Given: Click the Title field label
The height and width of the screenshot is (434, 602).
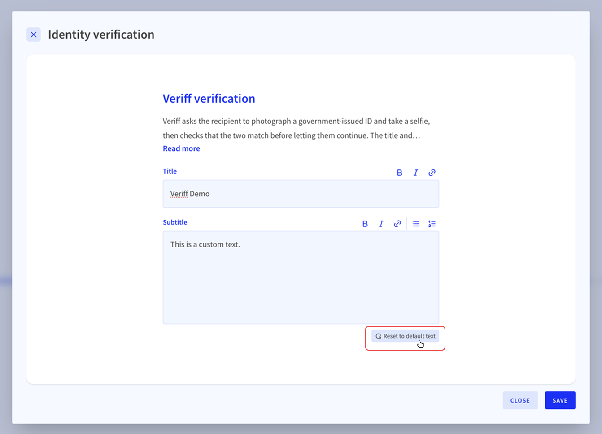Looking at the screenshot, I should (170, 171).
